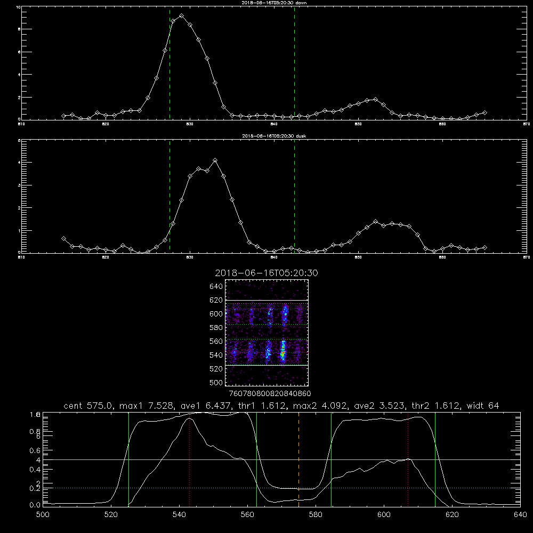Click the 0.6 label on bottom profile y-axis

(35, 450)
